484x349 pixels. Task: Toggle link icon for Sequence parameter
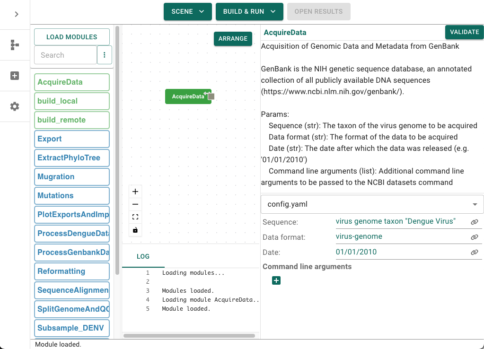475,222
